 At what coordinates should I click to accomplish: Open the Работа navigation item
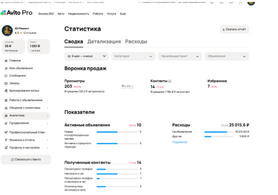tap(98, 14)
